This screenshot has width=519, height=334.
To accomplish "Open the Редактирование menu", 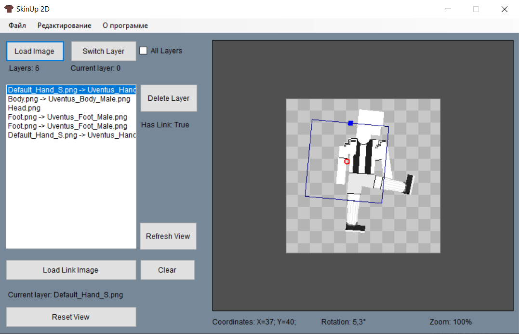I will click(64, 26).
